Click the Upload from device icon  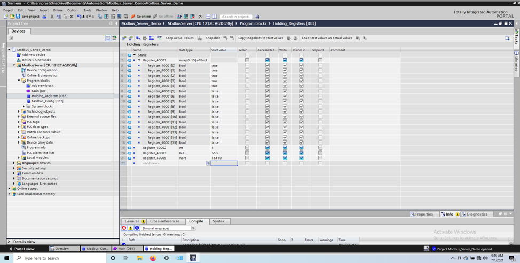(113, 16)
